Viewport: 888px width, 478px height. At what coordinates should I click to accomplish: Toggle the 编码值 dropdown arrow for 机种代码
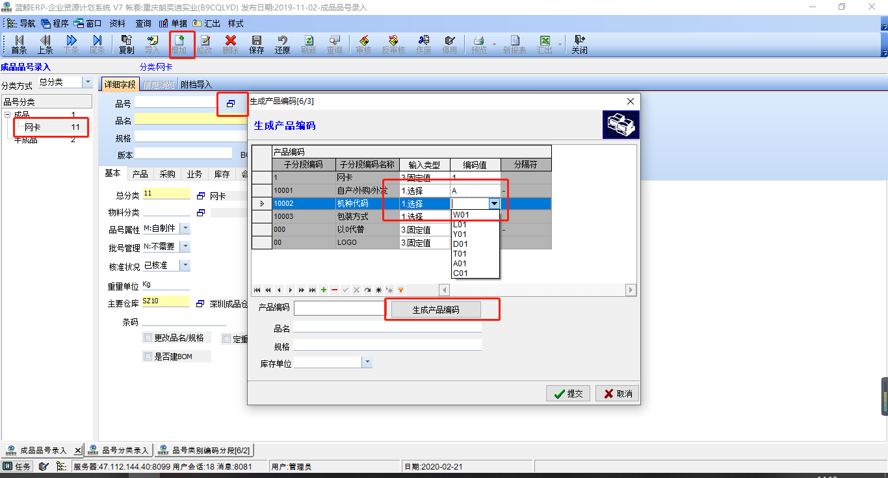click(494, 204)
